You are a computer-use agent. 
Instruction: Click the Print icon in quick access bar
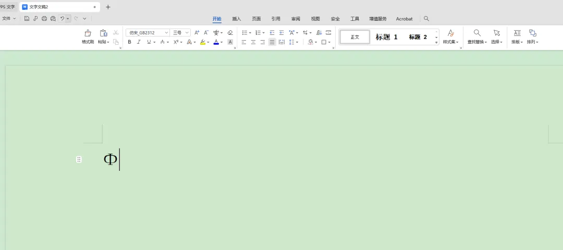click(44, 19)
